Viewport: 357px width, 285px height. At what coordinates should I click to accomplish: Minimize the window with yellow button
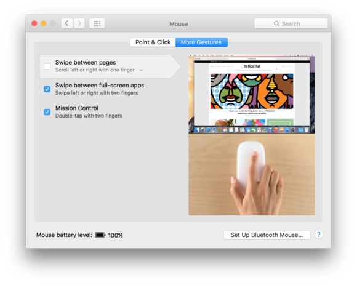(x=44, y=23)
